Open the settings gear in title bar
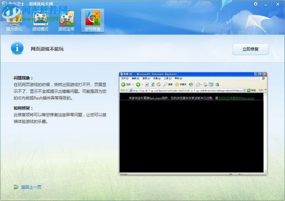 tap(256, 4)
